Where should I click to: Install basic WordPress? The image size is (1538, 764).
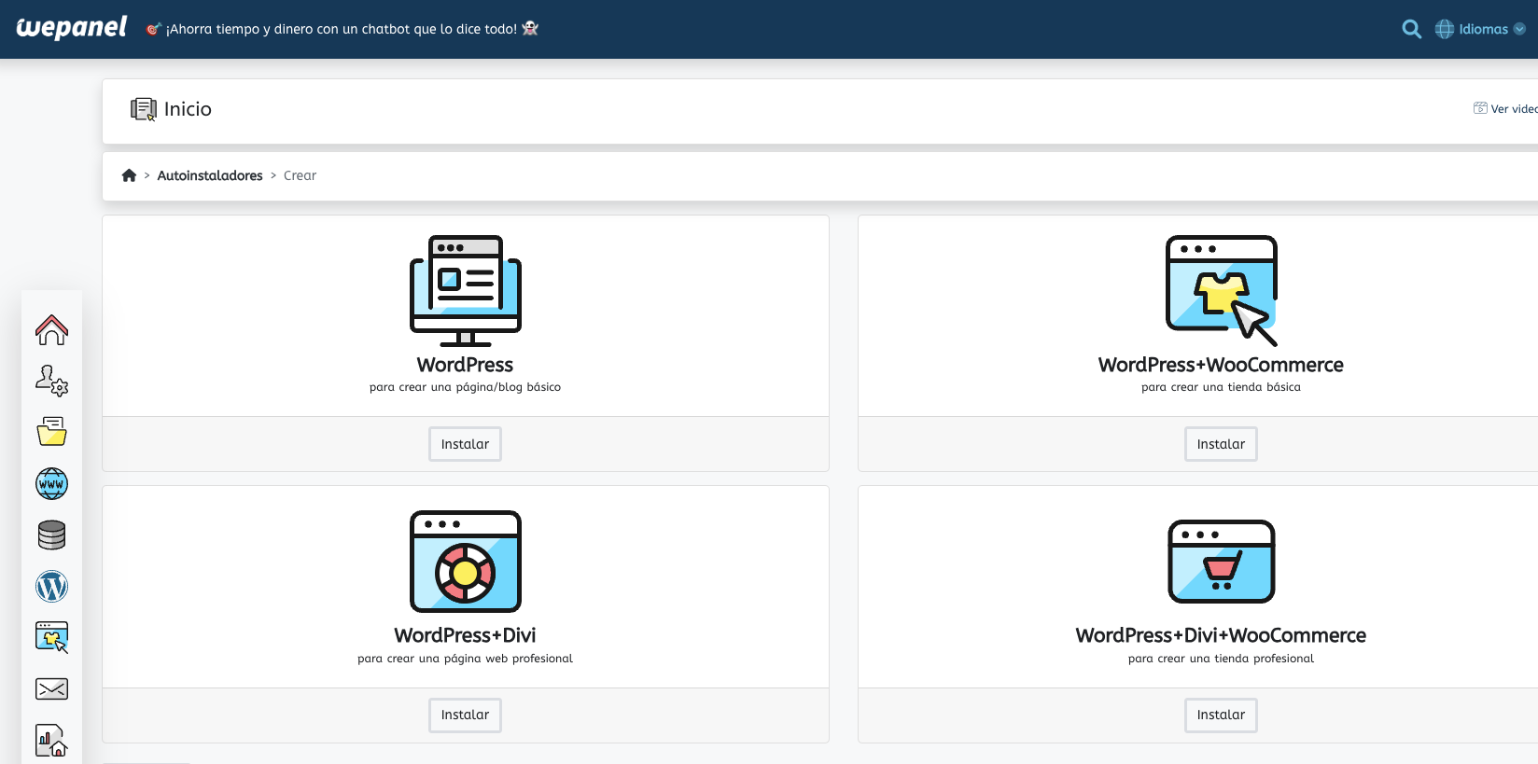(465, 444)
